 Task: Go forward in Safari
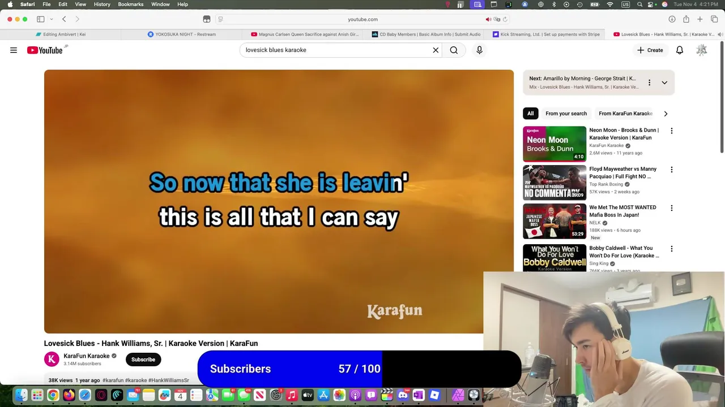coord(78,19)
